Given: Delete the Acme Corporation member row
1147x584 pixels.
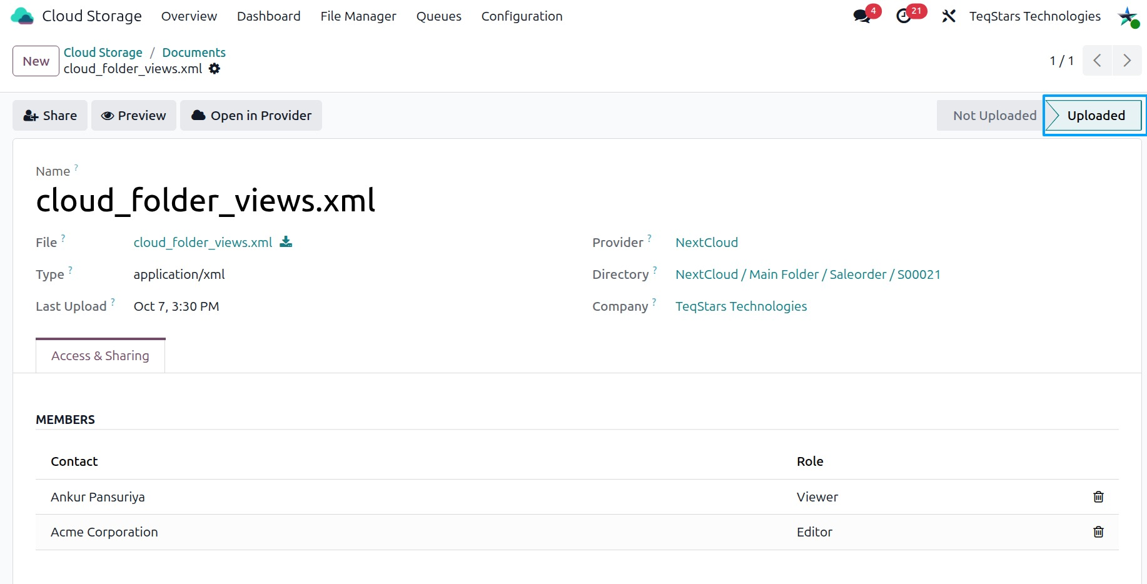Looking at the screenshot, I should tap(1098, 531).
